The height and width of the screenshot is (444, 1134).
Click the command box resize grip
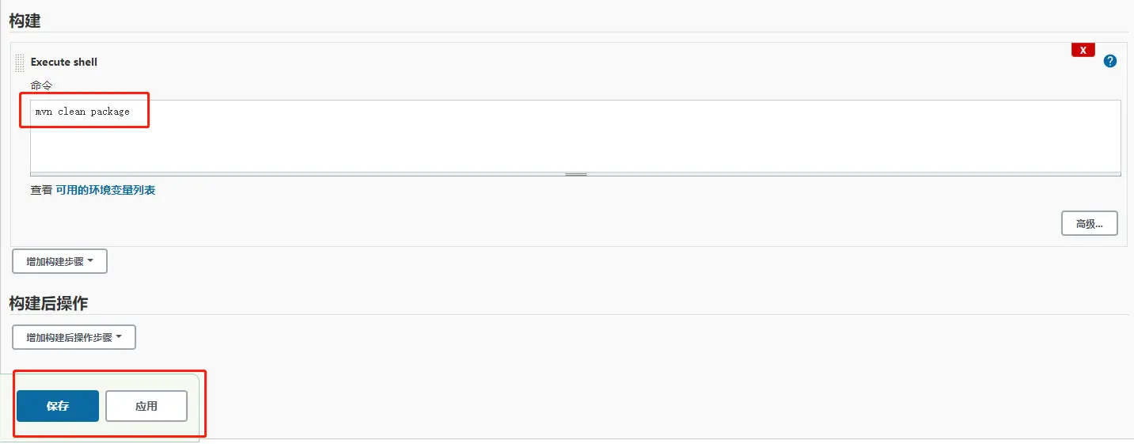pos(576,173)
